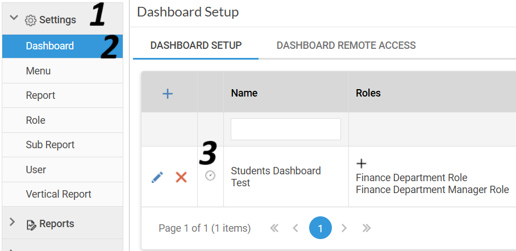
Task: Add a role with the black plus icon
Action: [x=361, y=163]
